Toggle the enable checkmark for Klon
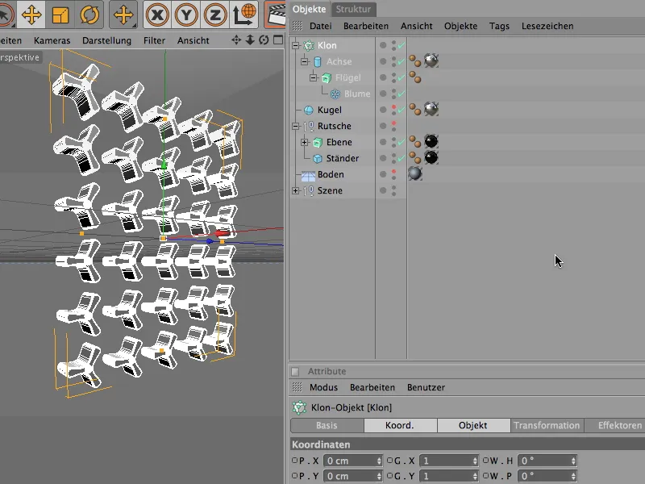The height and width of the screenshot is (484, 645). 401,46
